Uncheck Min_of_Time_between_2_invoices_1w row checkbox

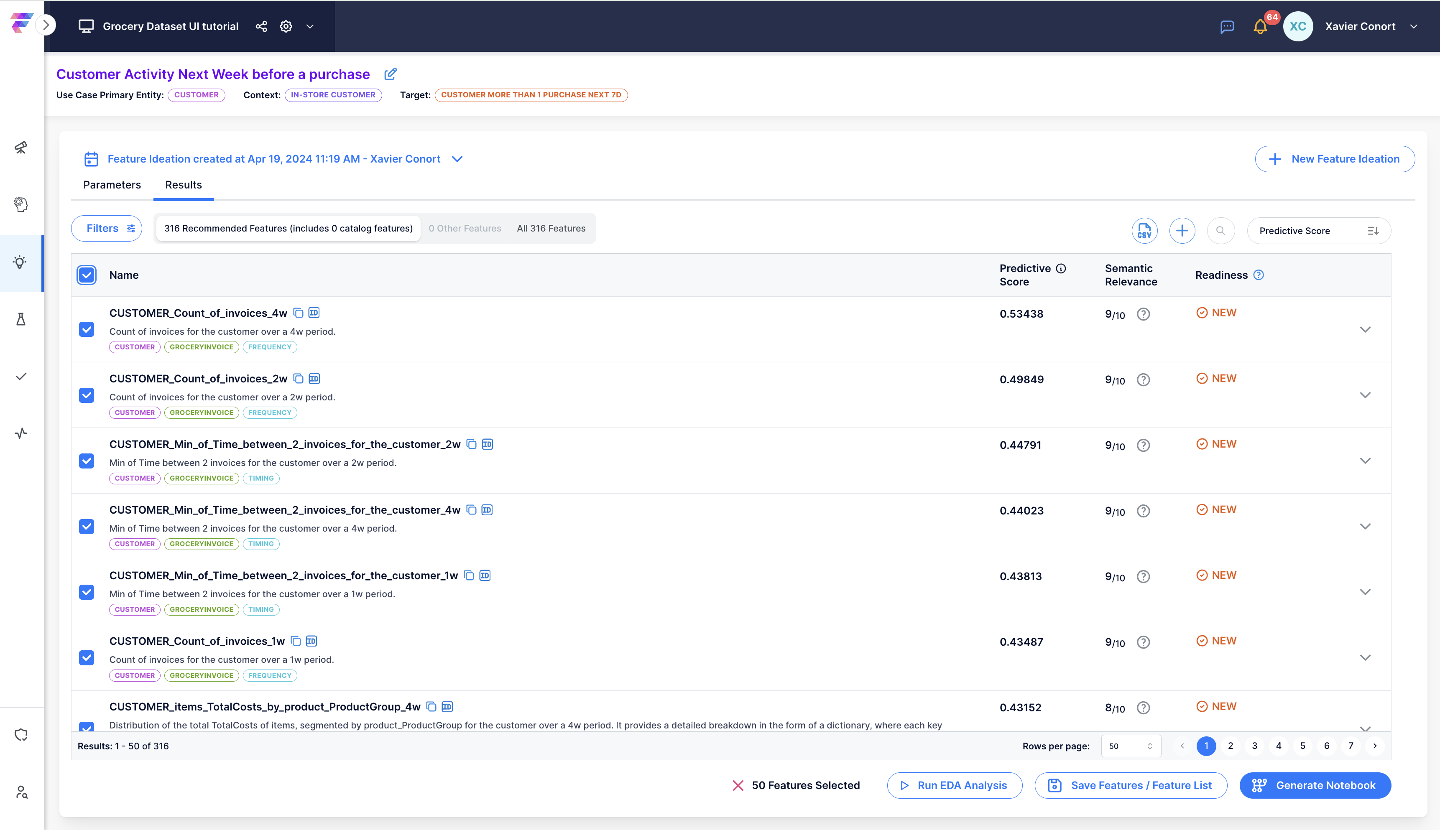click(87, 592)
